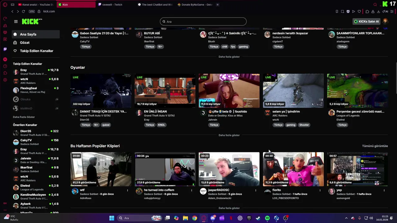The image size is (397, 223).
Task: Open the taskbar volume icon
Action: point(371,218)
